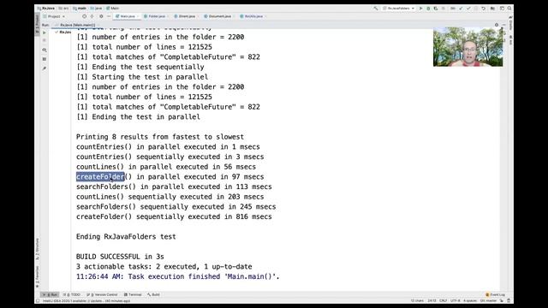The height and width of the screenshot is (308, 548).
Task: Minimize the Run panel with the minus icon
Action: (x=503, y=25)
